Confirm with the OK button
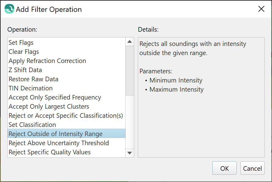Image resolution: width=272 pixels, height=182 pixels. (225, 168)
